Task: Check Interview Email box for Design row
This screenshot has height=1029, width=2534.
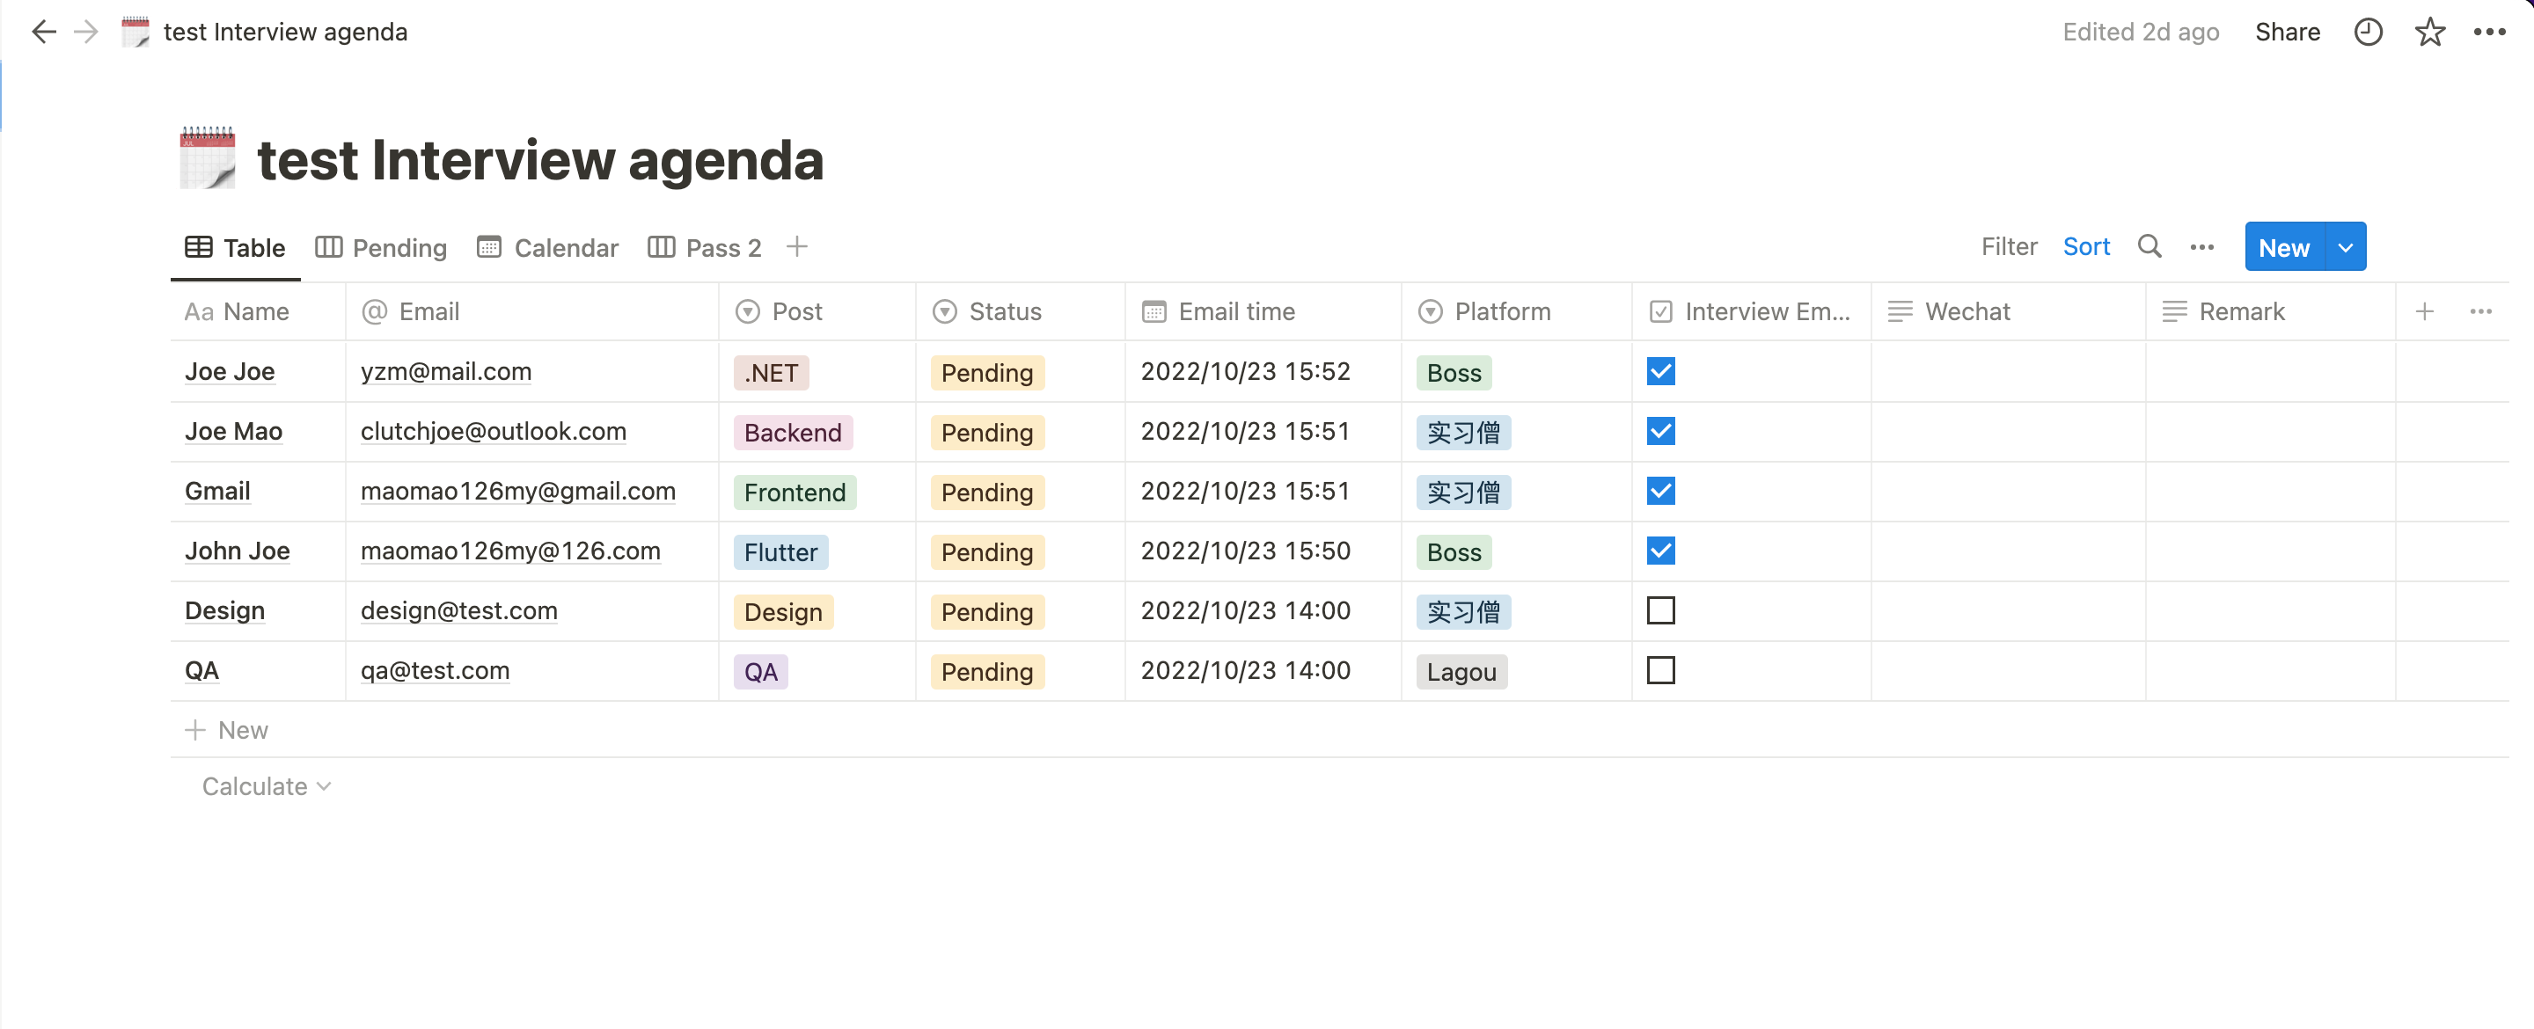Action: click(x=1660, y=611)
